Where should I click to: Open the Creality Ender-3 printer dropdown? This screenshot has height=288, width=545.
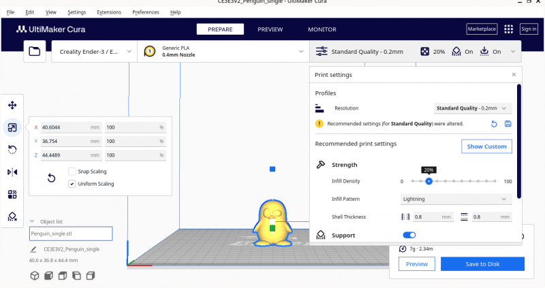point(94,52)
